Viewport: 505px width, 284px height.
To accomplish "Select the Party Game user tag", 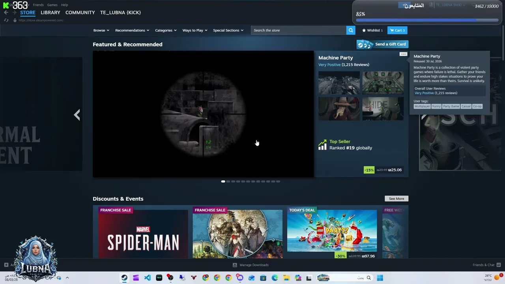I will [x=451, y=106].
